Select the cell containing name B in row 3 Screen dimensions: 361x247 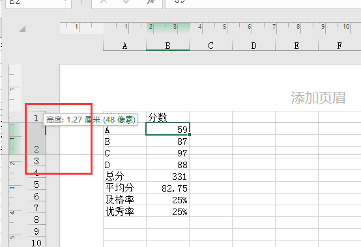[x=124, y=141]
